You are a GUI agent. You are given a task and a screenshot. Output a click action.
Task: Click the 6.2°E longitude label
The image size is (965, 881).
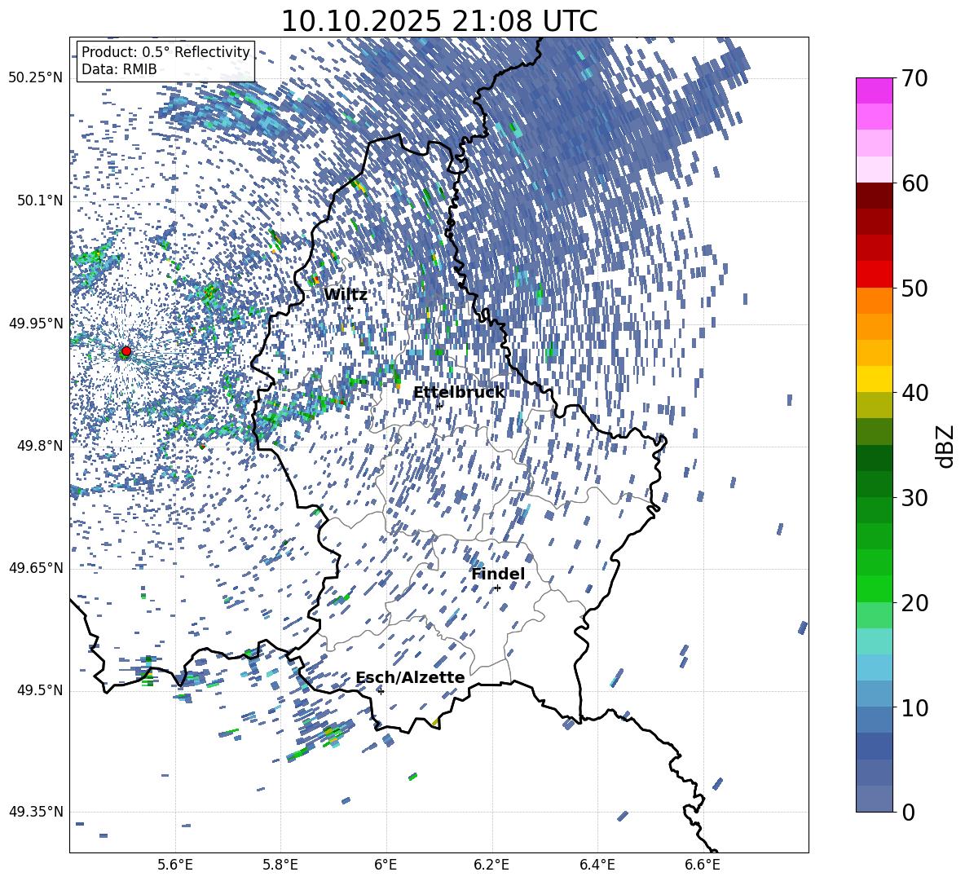[x=491, y=865]
